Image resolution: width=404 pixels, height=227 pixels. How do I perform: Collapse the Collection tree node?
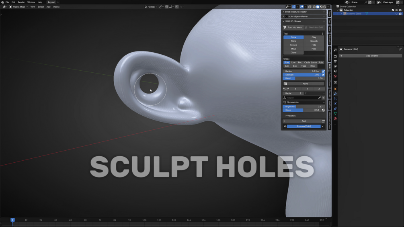(338, 10)
